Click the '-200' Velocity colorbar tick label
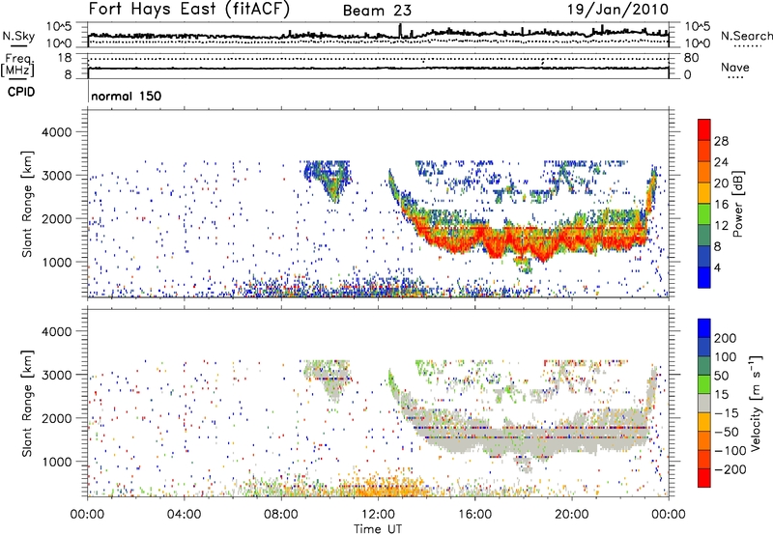This screenshot has height=535, width=773. pyautogui.click(x=730, y=469)
